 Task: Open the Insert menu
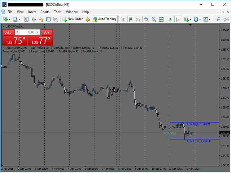(32, 12)
